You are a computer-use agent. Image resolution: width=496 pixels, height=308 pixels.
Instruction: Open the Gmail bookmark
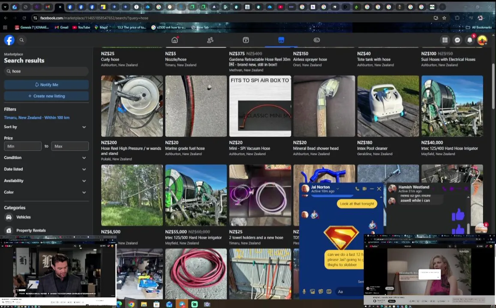click(x=61, y=27)
